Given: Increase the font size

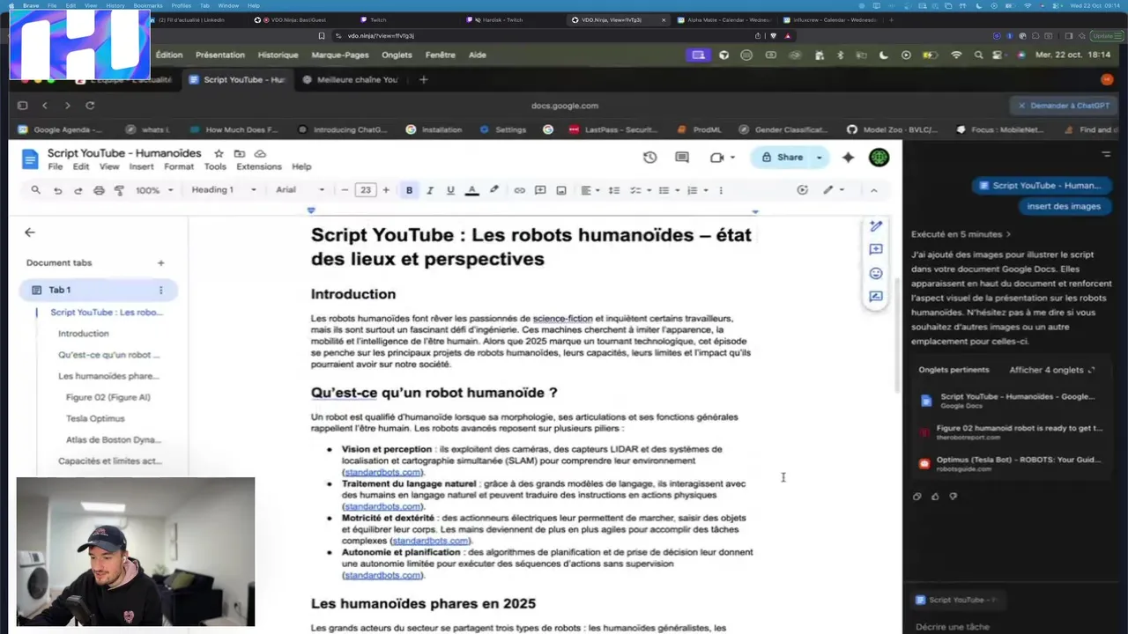Looking at the screenshot, I should tap(386, 190).
